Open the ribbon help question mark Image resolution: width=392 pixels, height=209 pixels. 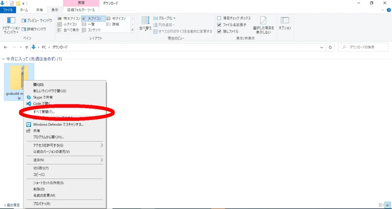tap(389, 10)
